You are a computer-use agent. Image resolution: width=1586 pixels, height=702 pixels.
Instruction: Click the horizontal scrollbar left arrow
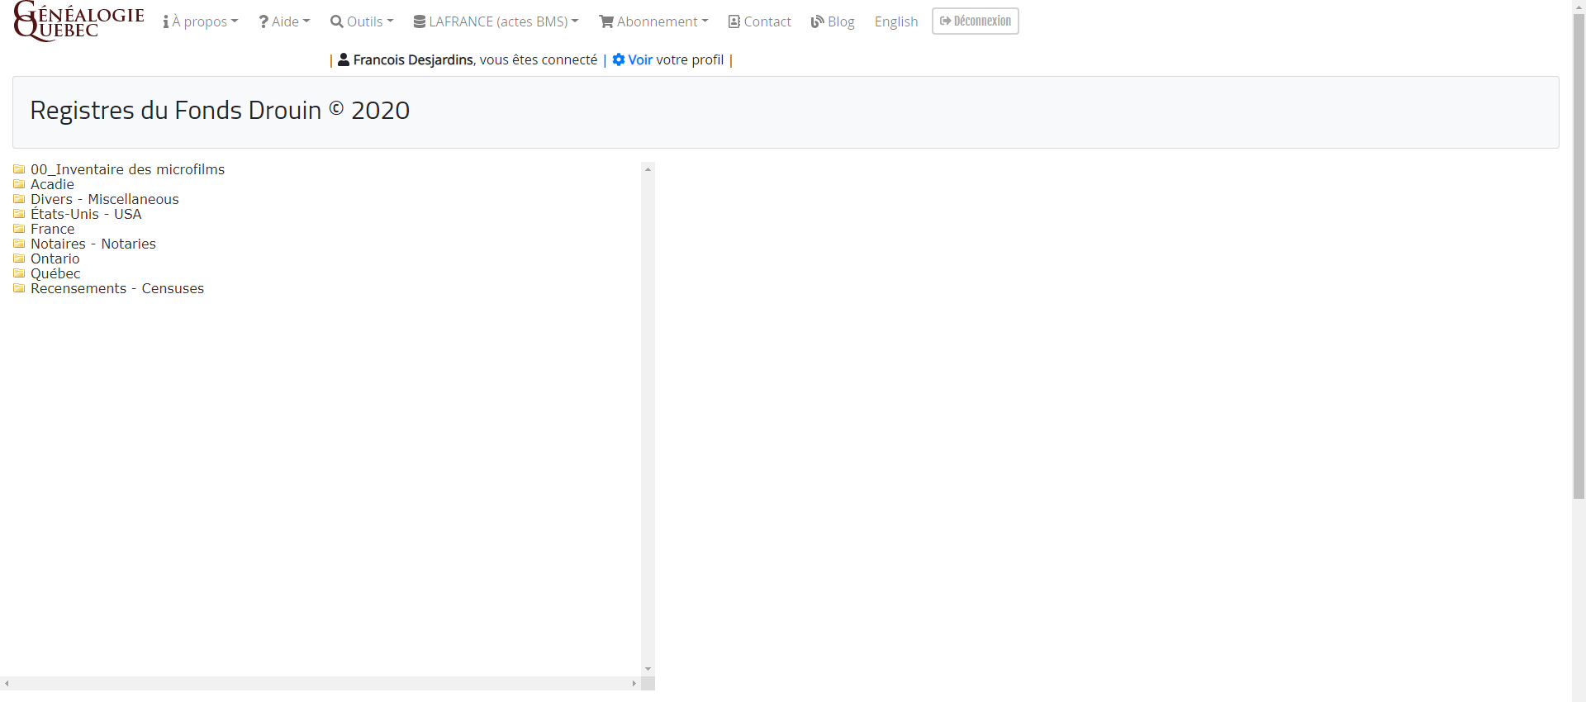(7, 683)
